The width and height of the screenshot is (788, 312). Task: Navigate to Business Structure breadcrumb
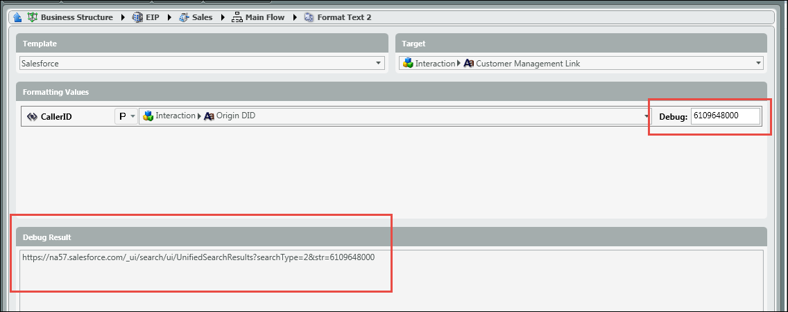[x=76, y=17]
